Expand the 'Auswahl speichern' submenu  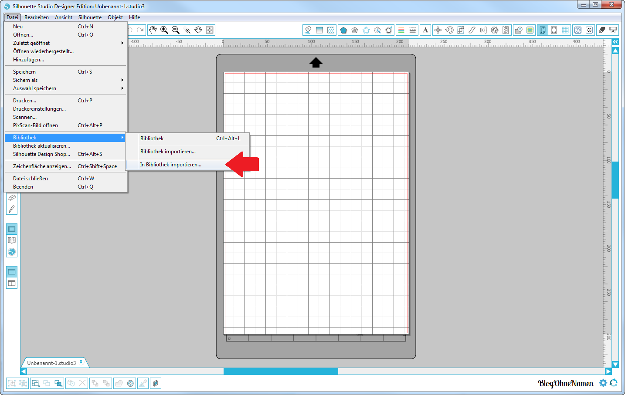coord(65,88)
